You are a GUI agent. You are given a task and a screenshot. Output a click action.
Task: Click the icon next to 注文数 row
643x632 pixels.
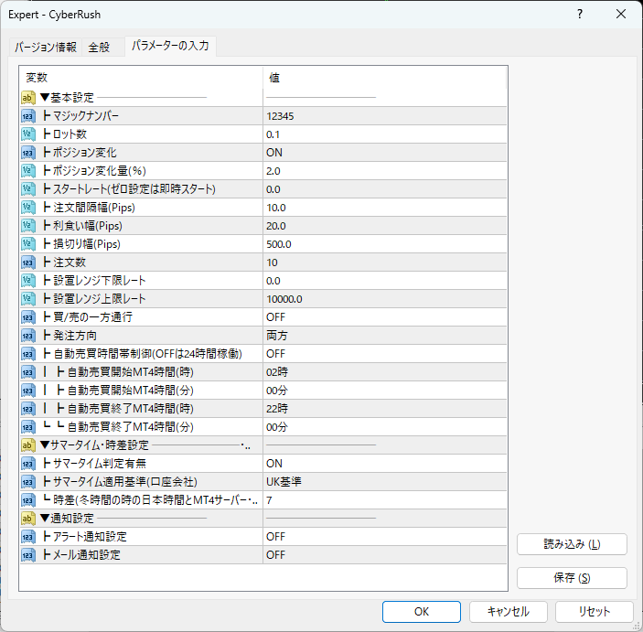click(27, 262)
